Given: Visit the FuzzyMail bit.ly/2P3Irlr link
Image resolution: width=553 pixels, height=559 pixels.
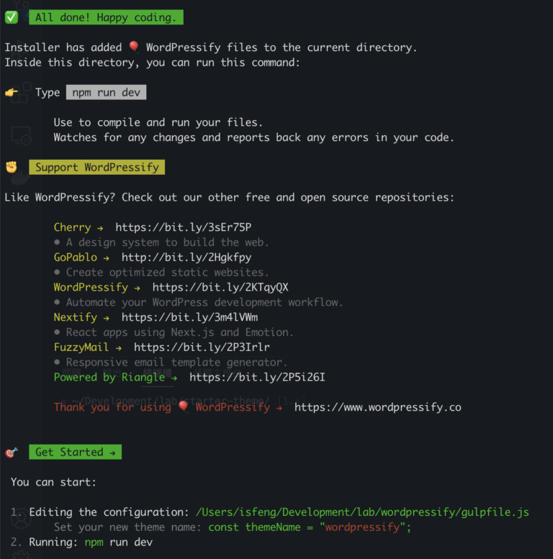Looking at the screenshot, I should click(x=202, y=347).
